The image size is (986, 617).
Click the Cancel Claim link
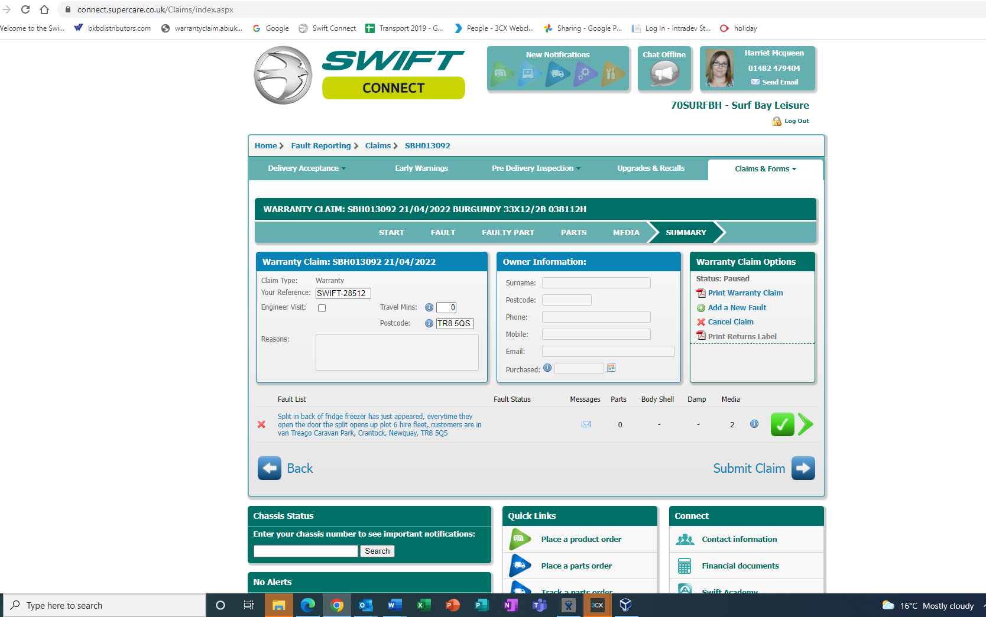pyautogui.click(x=731, y=322)
